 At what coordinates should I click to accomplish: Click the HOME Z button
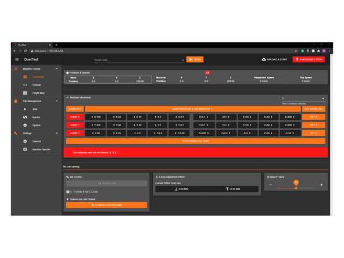tap(75, 133)
